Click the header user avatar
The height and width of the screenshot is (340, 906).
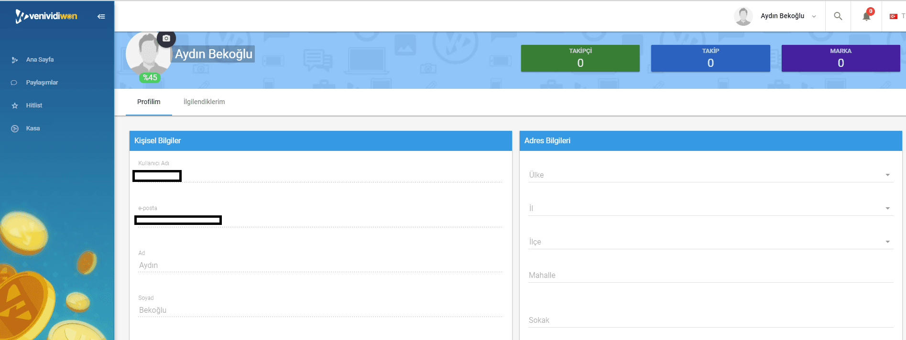743,16
